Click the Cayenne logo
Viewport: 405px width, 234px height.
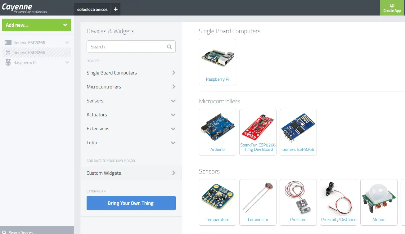point(25,8)
